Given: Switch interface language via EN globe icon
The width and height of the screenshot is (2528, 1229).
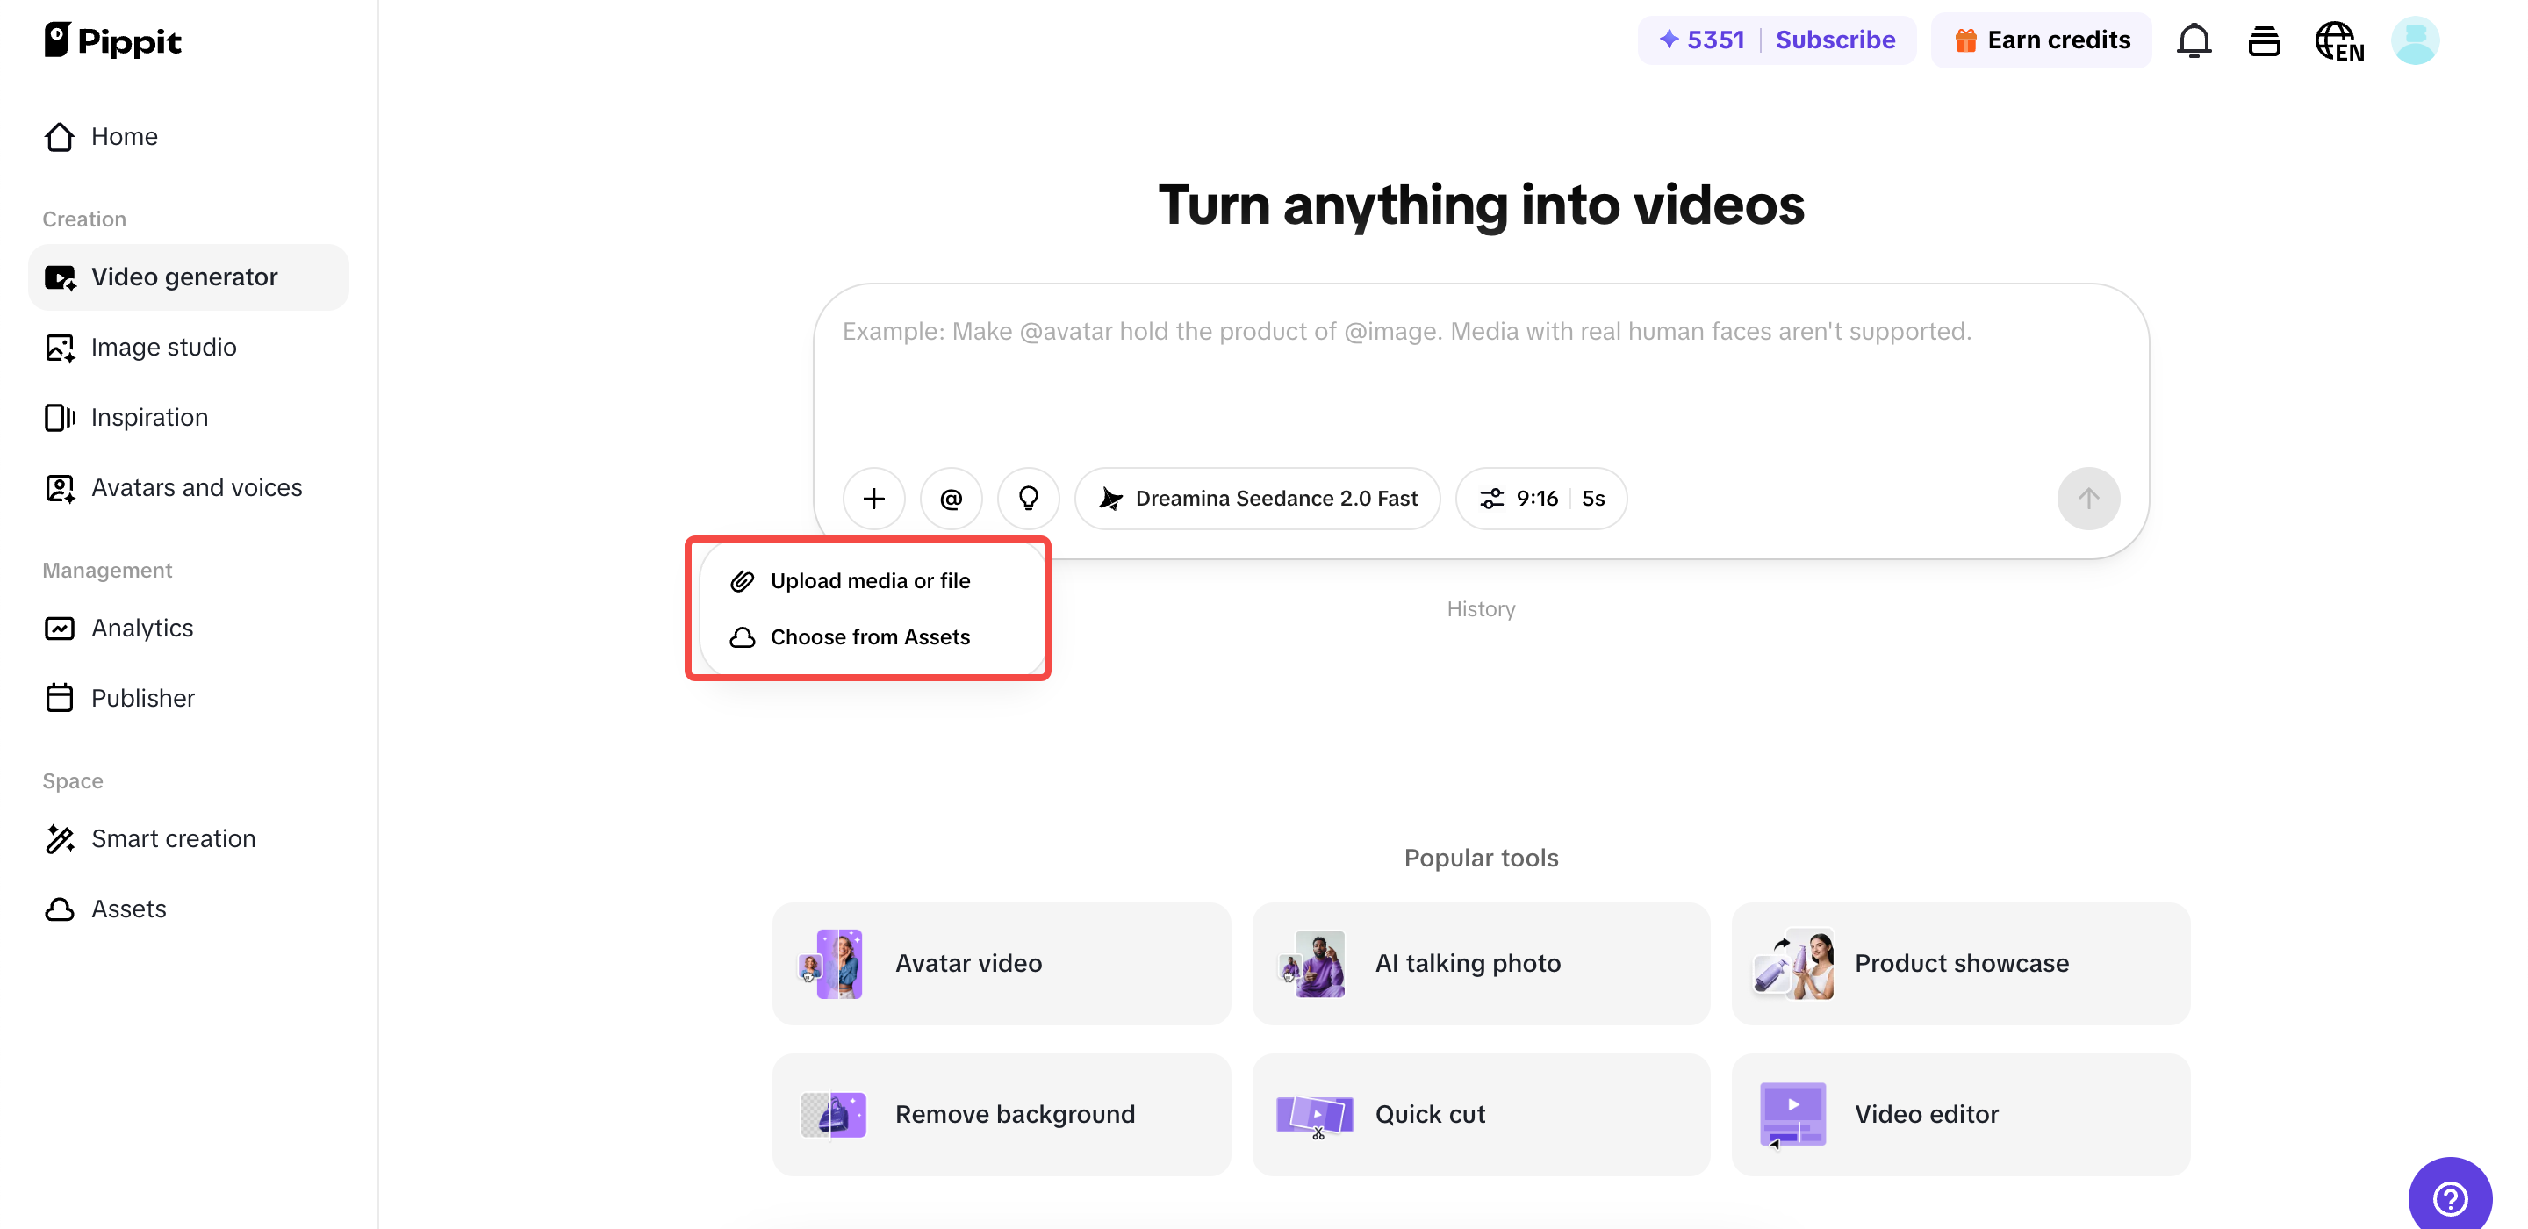Looking at the screenshot, I should [x=2338, y=40].
